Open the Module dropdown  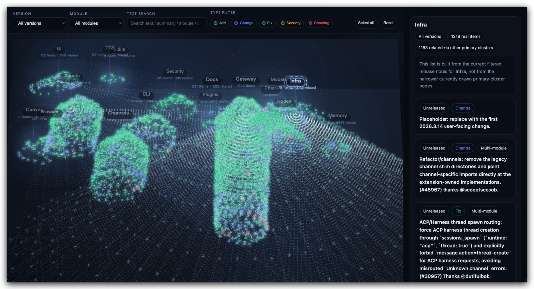(96, 23)
